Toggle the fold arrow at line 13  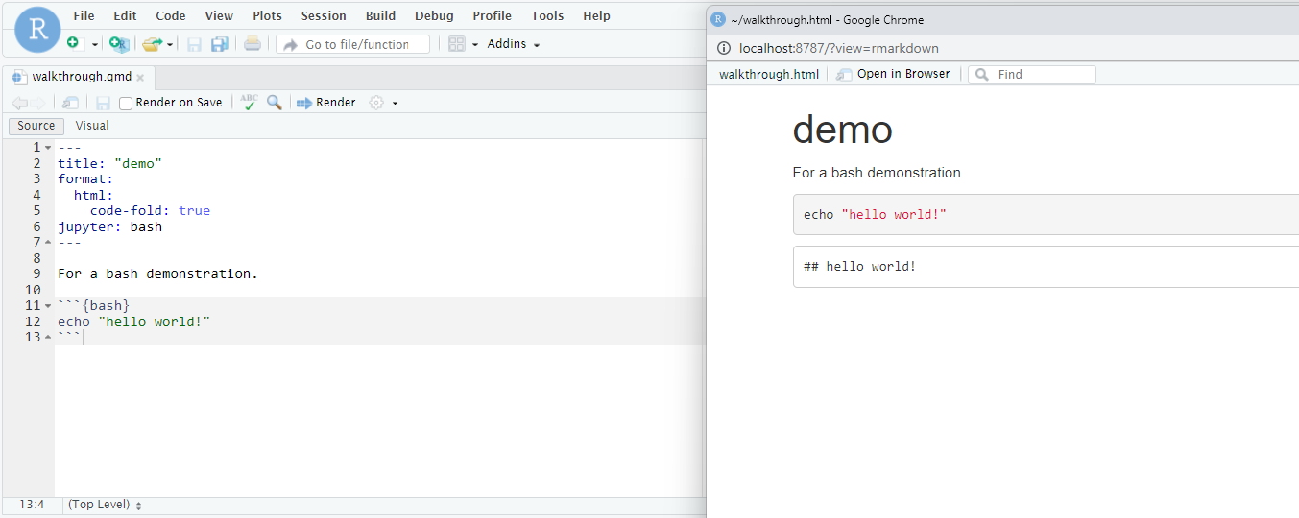48,338
